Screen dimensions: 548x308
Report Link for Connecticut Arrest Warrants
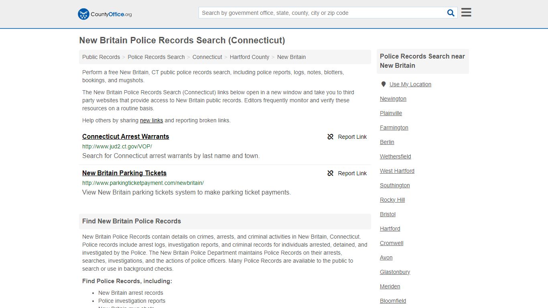[352, 137]
